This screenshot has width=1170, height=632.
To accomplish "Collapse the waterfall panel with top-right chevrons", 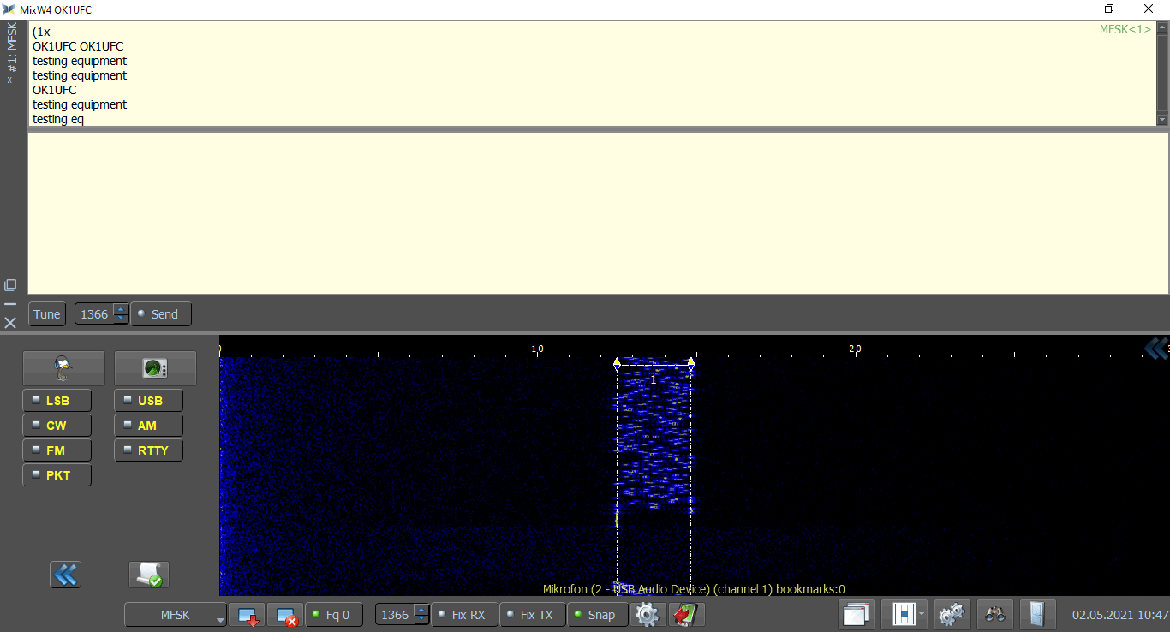I will coord(1156,348).
